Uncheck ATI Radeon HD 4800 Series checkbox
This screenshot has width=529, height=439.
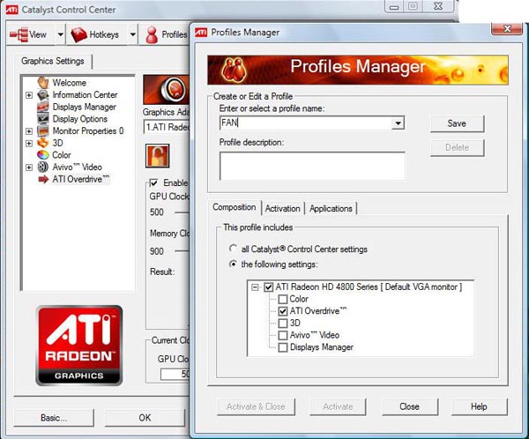[x=268, y=287]
